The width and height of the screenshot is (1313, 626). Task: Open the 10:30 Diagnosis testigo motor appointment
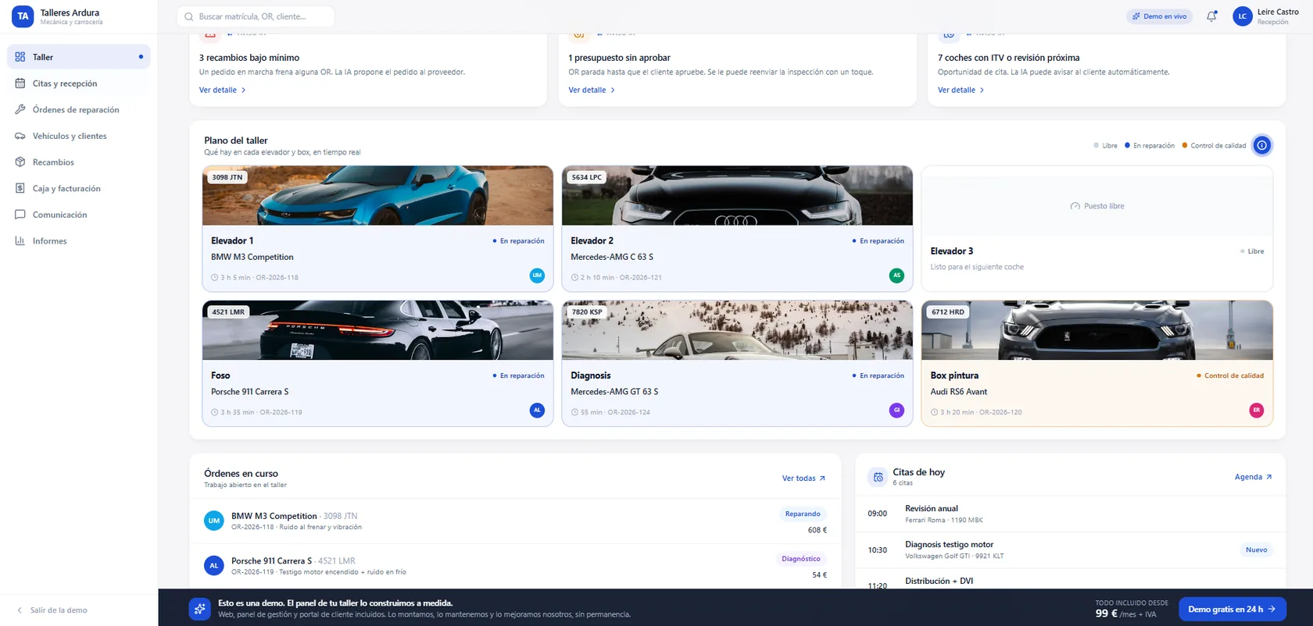click(1070, 550)
